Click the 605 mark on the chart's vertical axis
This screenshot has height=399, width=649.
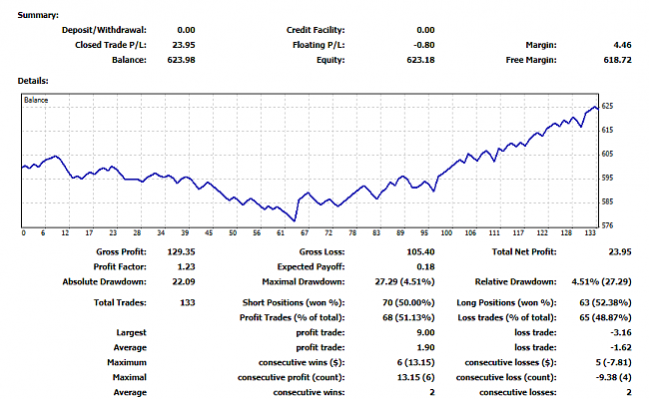[x=607, y=154]
